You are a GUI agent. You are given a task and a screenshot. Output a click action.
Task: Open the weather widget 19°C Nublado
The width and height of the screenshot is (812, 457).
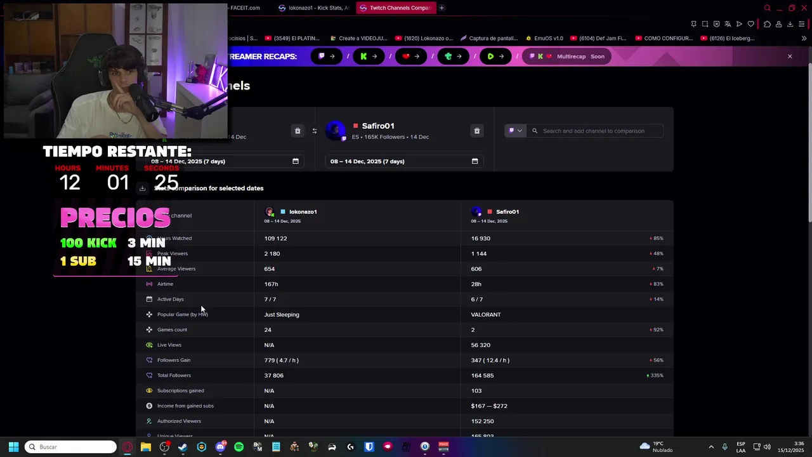656,447
